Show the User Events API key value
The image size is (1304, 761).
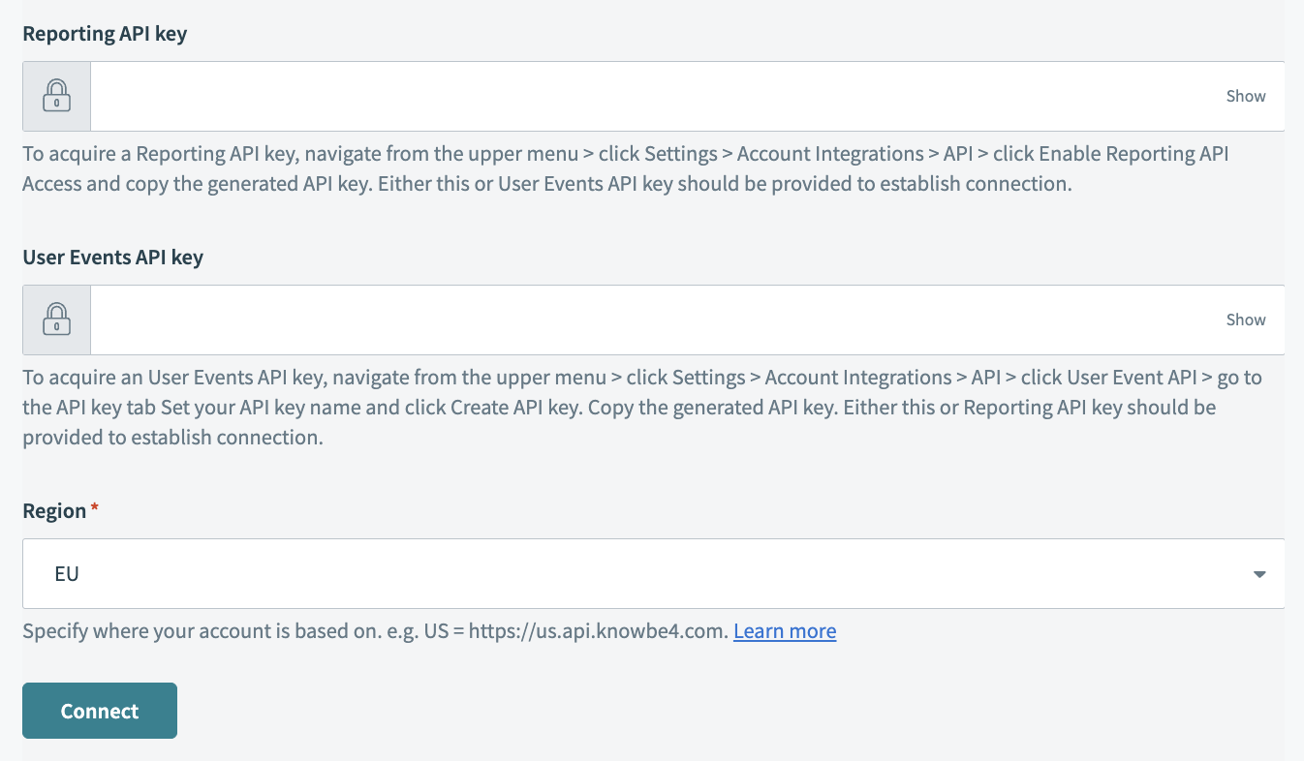(x=1245, y=320)
